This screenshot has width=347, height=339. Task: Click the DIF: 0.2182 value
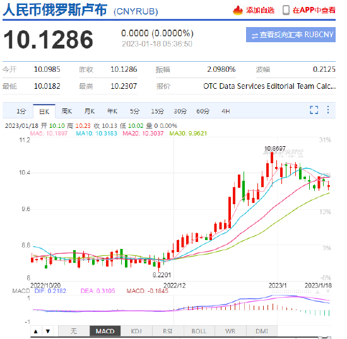[x=50, y=291]
